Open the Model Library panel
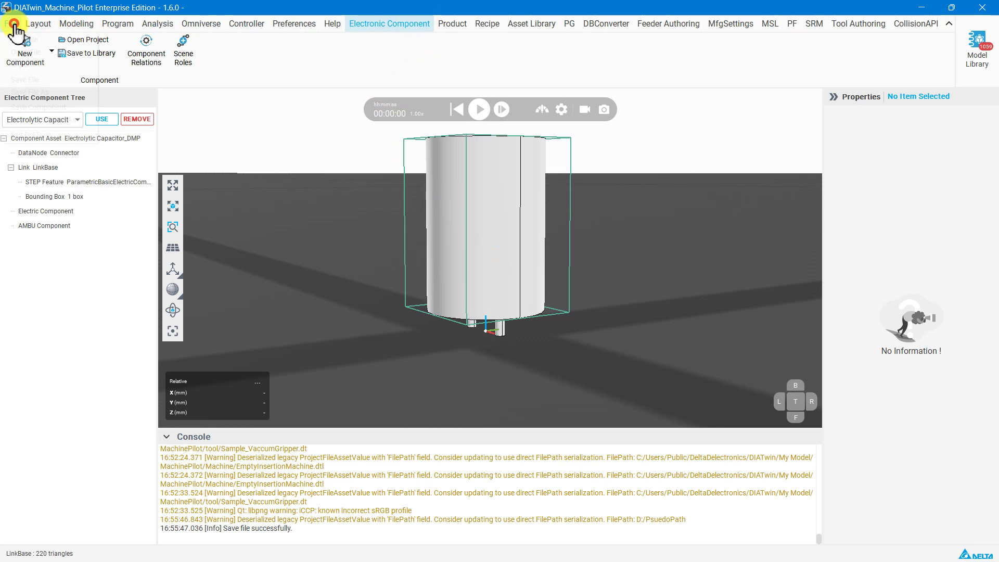Screen dimensions: 999x562 click(977, 49)
